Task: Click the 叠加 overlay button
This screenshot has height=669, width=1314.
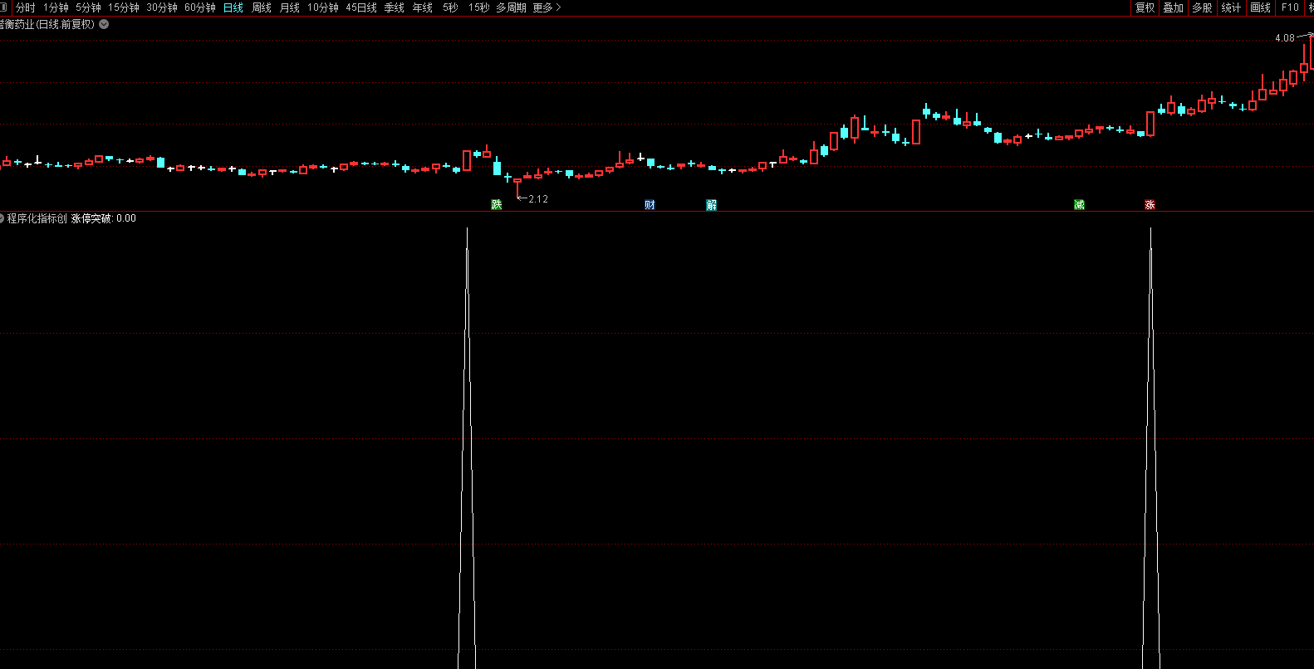Action: pyautogui.click(x=1173, y=7)
